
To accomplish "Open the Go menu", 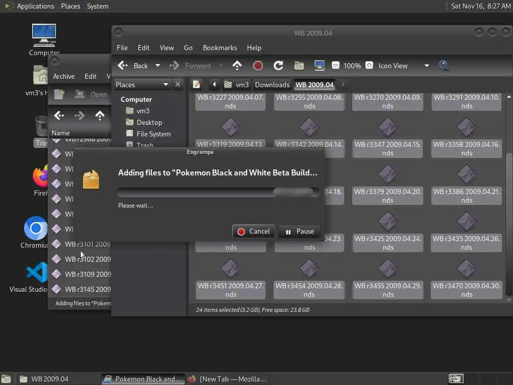I will [x=188, y=48].
